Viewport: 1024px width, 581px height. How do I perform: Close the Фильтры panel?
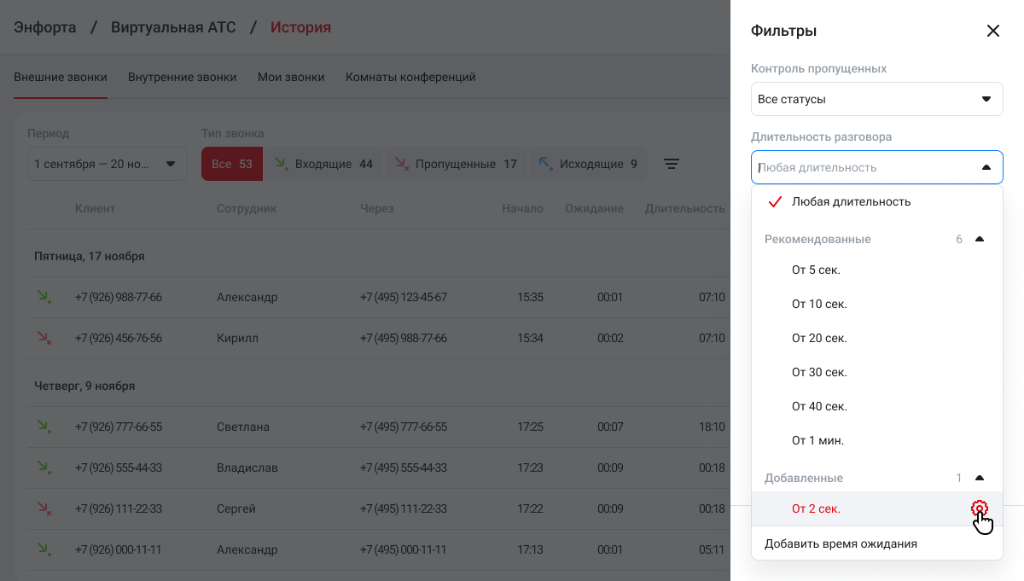(x=992, y=31)
